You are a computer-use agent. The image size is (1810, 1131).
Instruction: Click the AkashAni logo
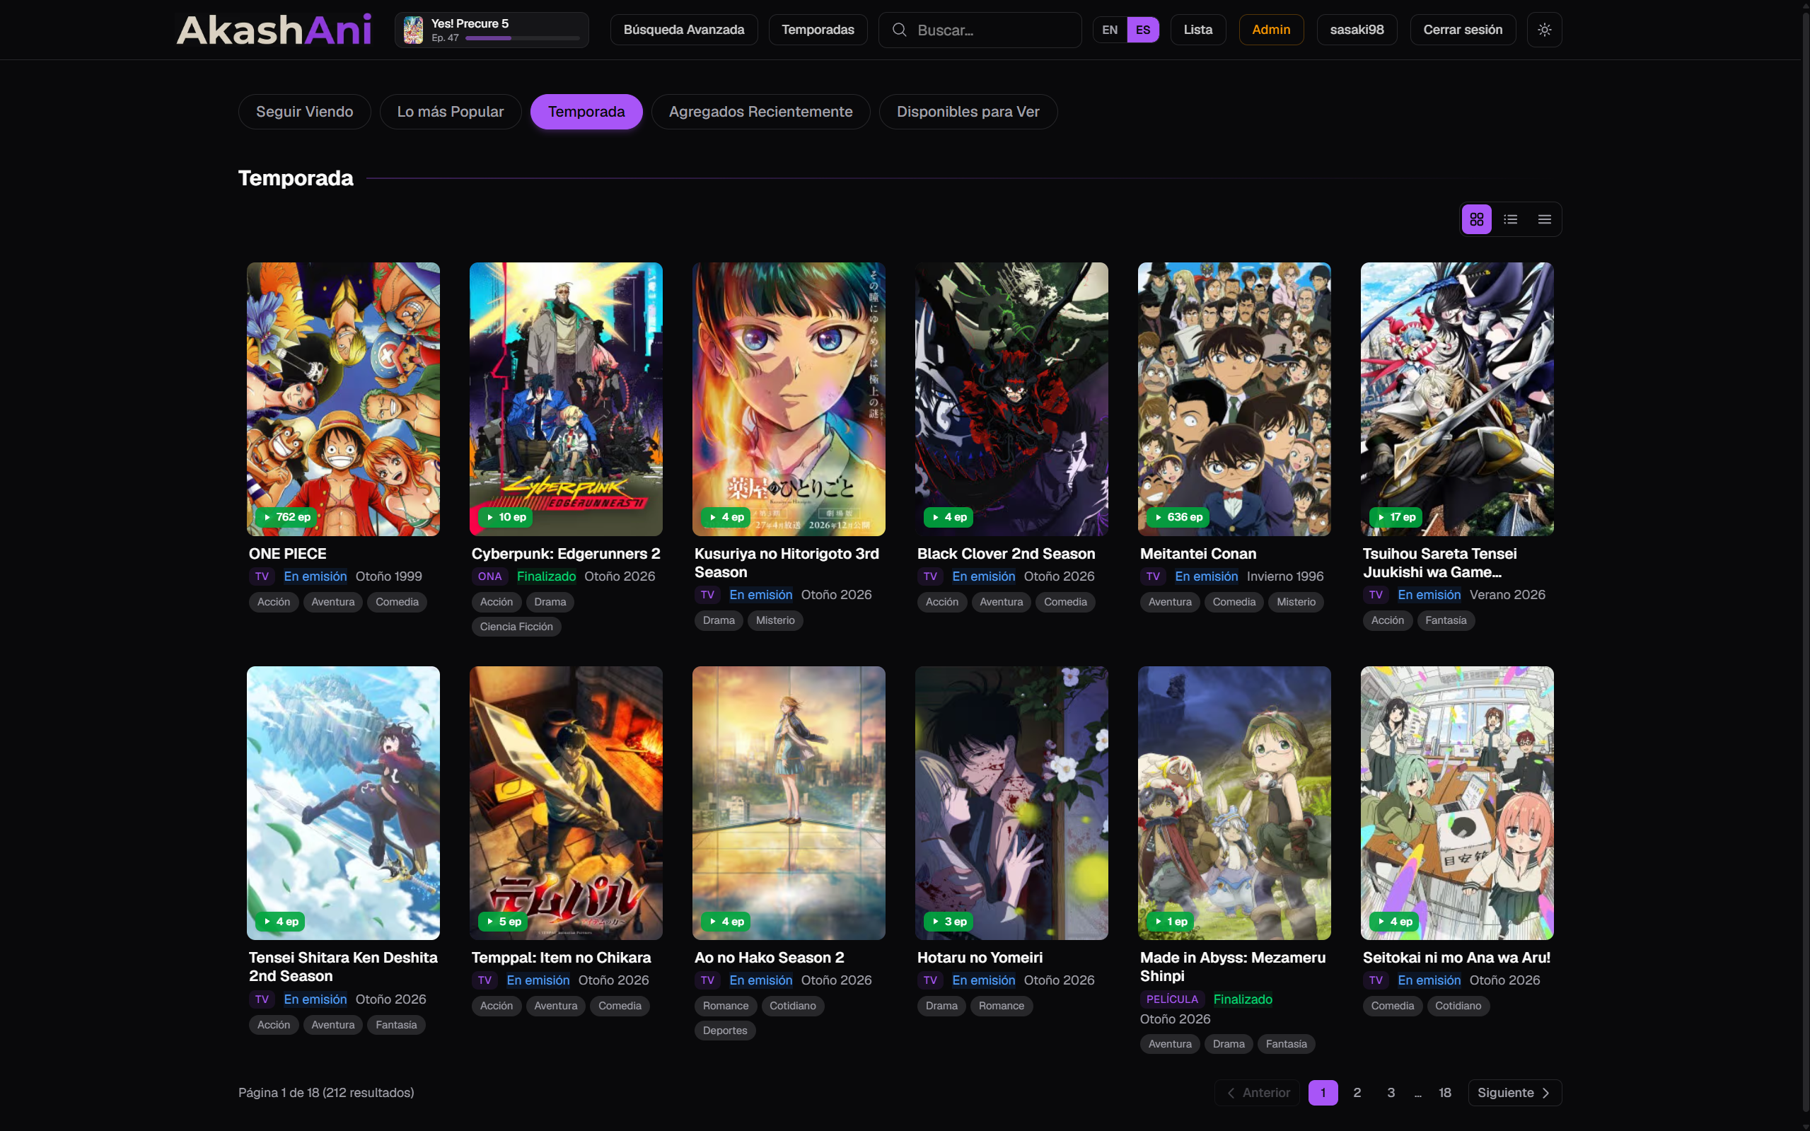274,30
